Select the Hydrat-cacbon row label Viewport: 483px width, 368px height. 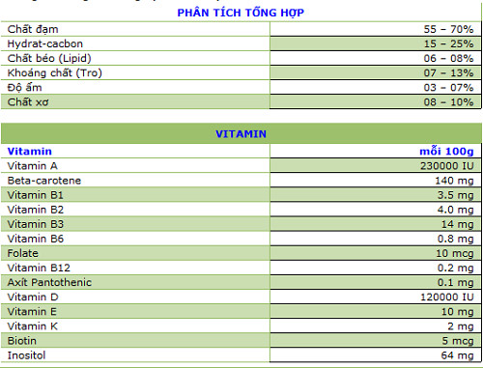click(x=44, y=43)
